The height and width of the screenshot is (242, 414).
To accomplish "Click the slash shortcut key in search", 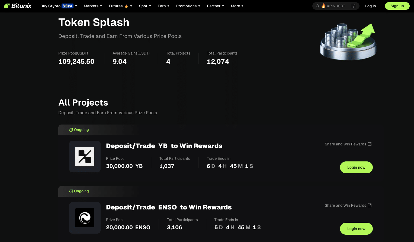I will (x=354, y=6).
